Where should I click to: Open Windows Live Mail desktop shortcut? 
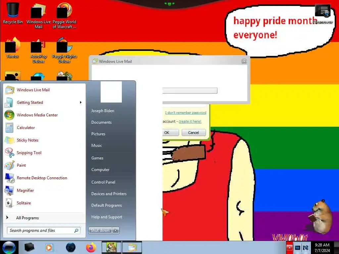point(38,16)
